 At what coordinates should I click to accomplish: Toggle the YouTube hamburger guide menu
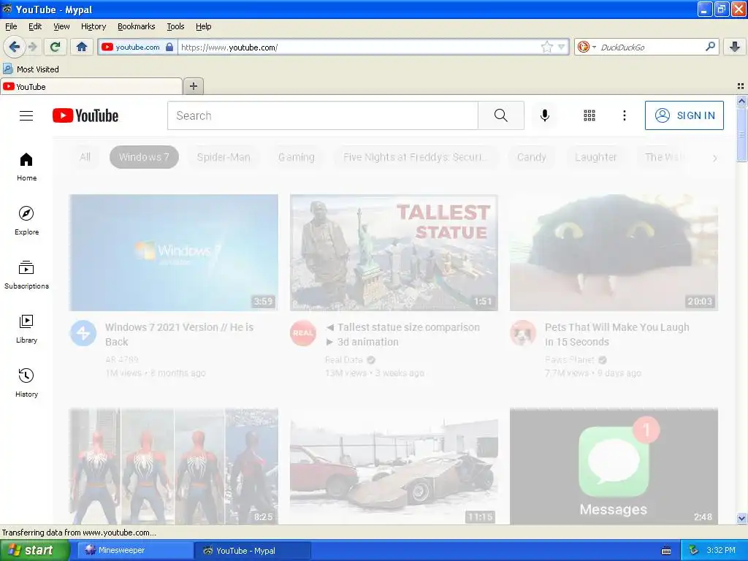click(26, 115)
